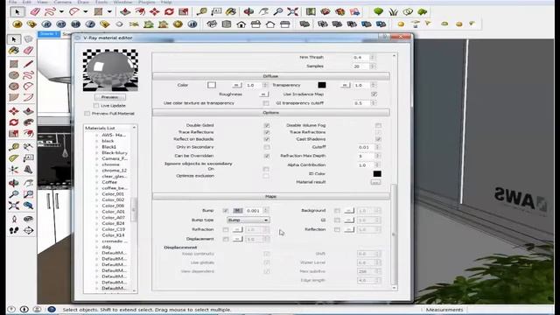
Task: Open the Draw menu
Action: (x=83, y=2)
